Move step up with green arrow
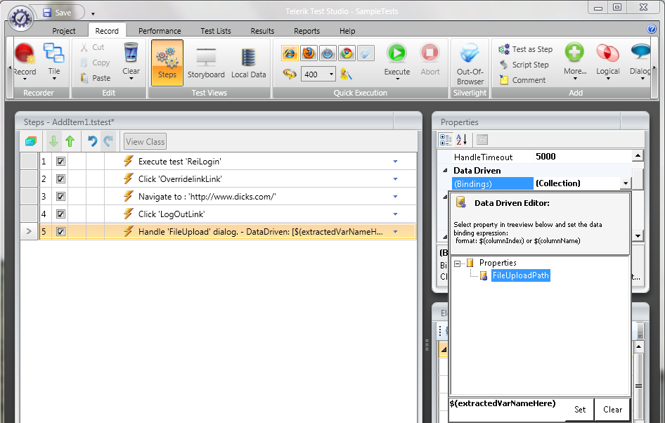 coord(70,141)
